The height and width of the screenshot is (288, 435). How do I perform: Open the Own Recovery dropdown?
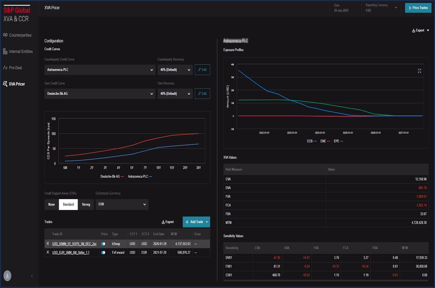tap(175, 94)
